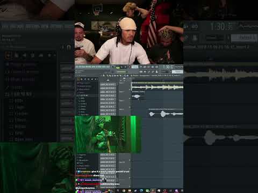The image size is (258, 193).
Task: Click the first icon in Browser header
Action: tap(78, 79)
